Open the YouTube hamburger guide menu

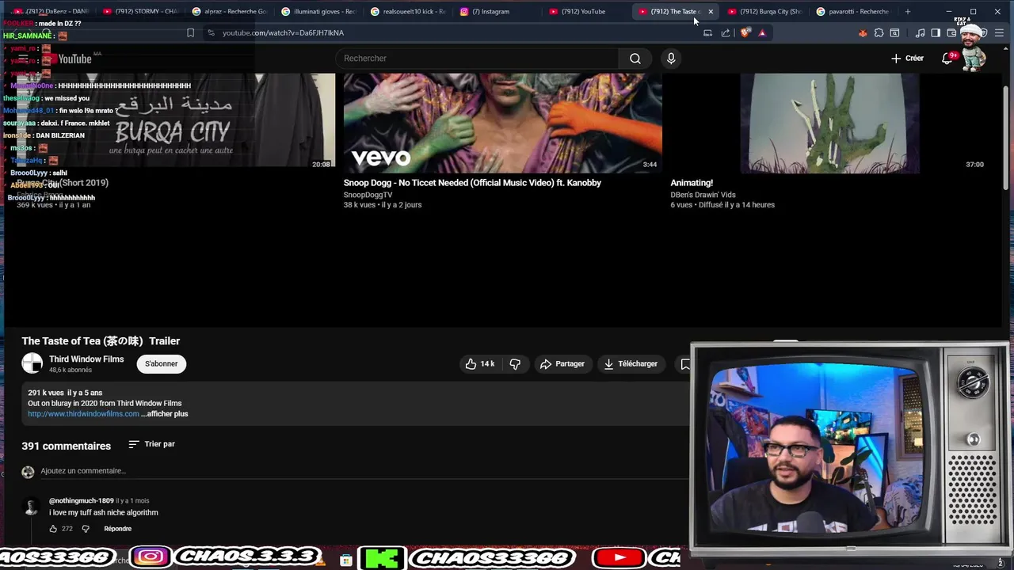(24, 59)
